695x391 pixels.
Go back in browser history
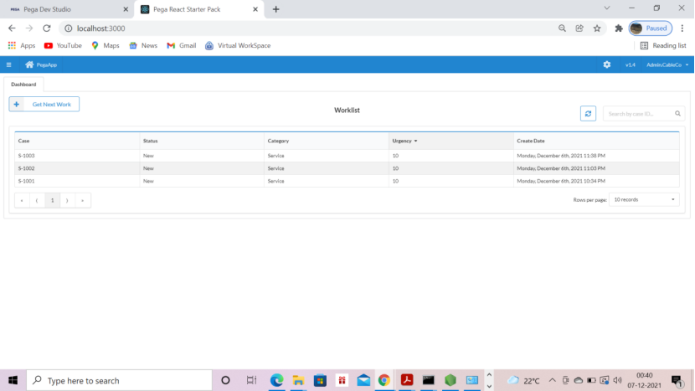click(x=12, y=28)
